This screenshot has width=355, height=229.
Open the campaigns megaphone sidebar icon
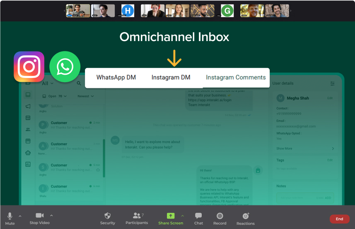click(x=28, y=106)
